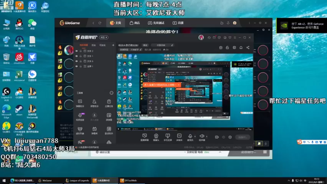327x184 pixels.
Task: Expand microphone device options arrow
Action: point(195,137)
